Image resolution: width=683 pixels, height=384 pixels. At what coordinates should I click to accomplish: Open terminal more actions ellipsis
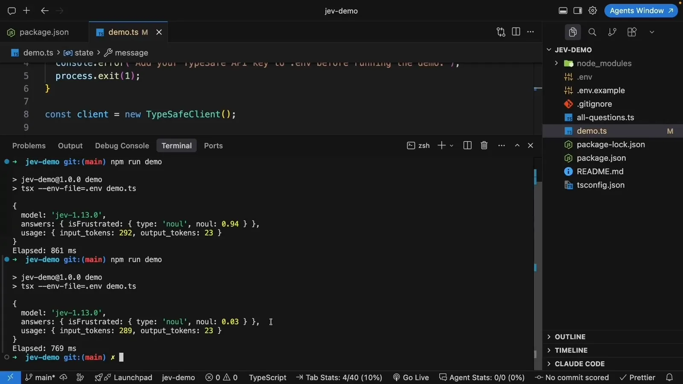click(x=502, y=145)
